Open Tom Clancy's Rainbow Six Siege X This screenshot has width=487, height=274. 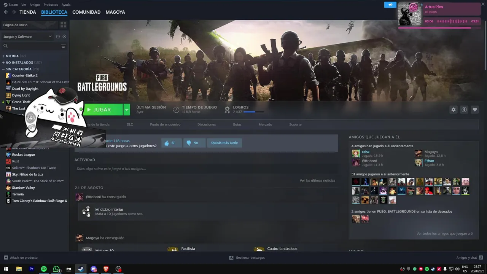pyautogui.click(x=39, y=201)
